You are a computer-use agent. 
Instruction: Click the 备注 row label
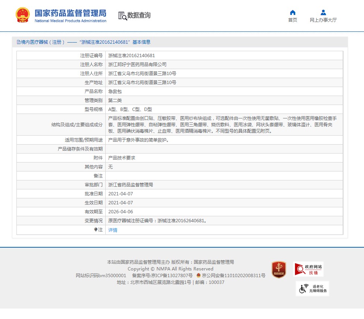click(98, 176)
